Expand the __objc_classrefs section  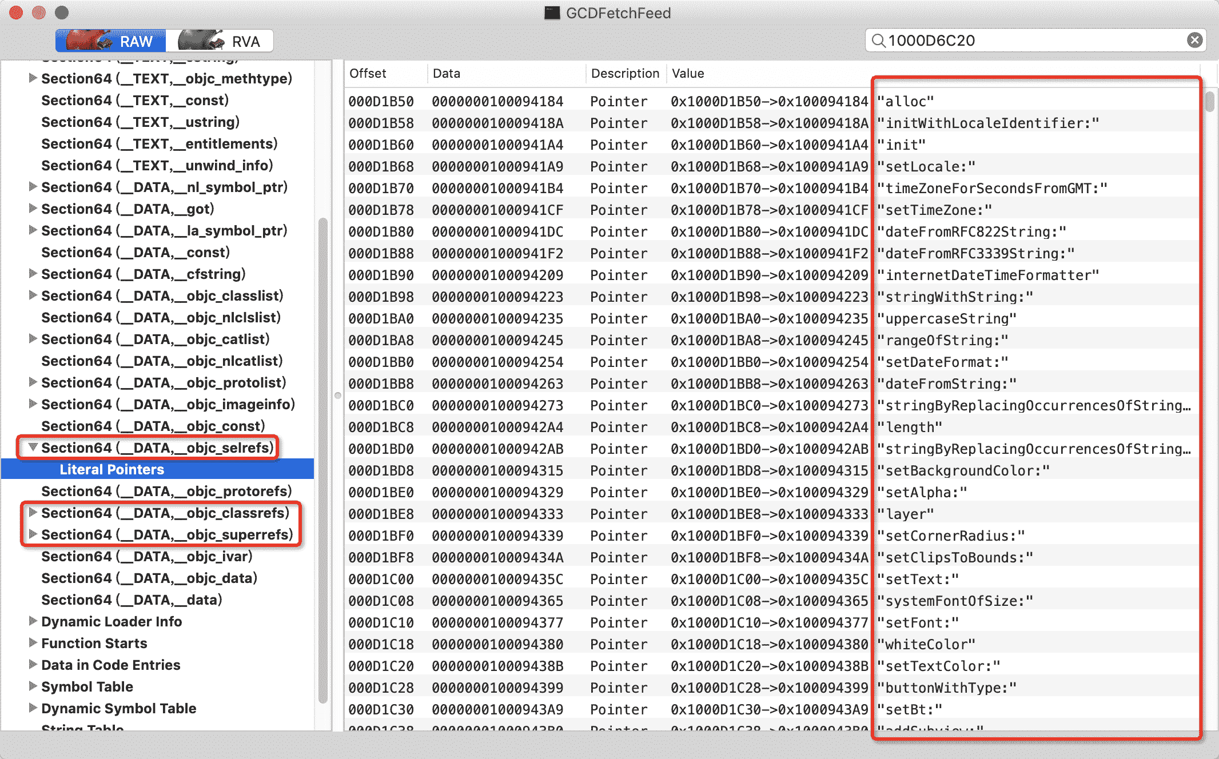click(33, 513)
